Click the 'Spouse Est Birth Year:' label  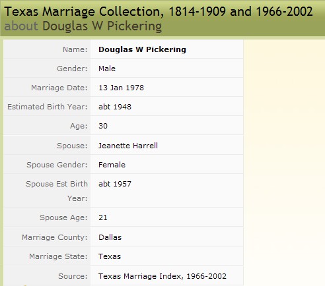pos(57,191)
